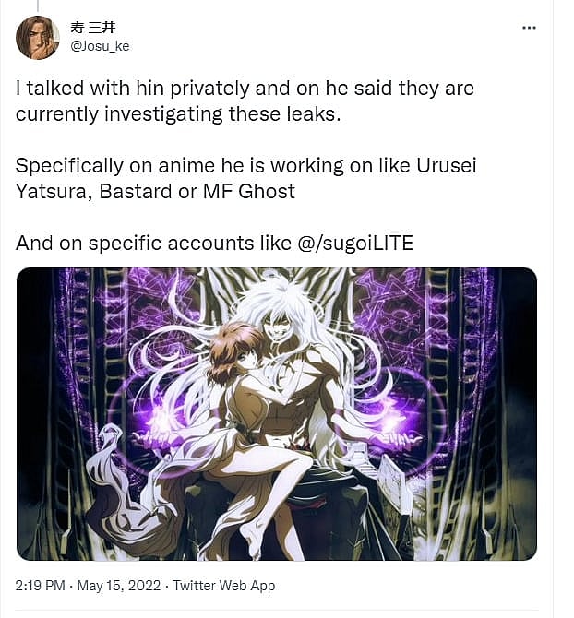Click the May 15, 2022 date
This screenshot has height=618, width=574.
119,586
